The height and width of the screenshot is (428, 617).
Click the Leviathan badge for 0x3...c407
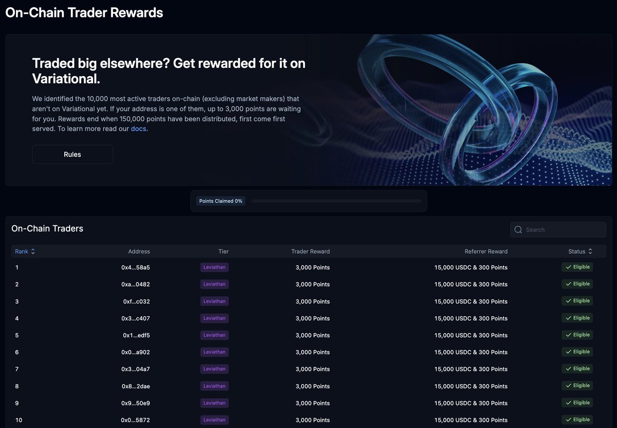pyautogui.click(x=214, y=318)
